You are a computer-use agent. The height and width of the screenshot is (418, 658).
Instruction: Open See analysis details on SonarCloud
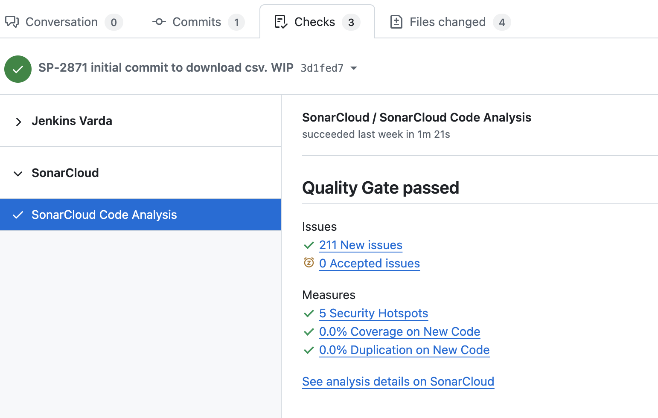click(x=398, y=381)
